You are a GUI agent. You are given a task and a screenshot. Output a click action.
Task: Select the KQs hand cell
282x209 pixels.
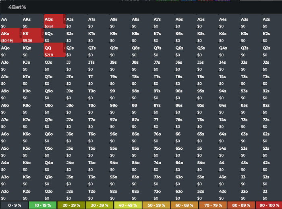(55, 36)
